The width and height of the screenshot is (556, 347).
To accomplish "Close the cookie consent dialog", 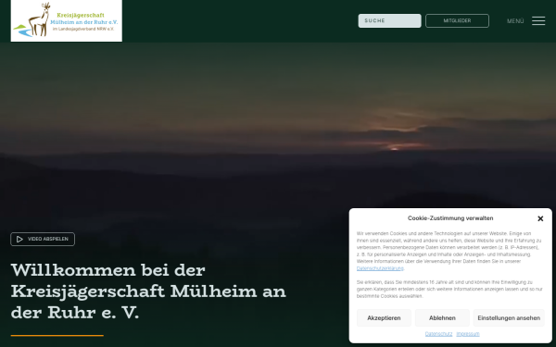I will pyautogui.click(x=540, y=218).
